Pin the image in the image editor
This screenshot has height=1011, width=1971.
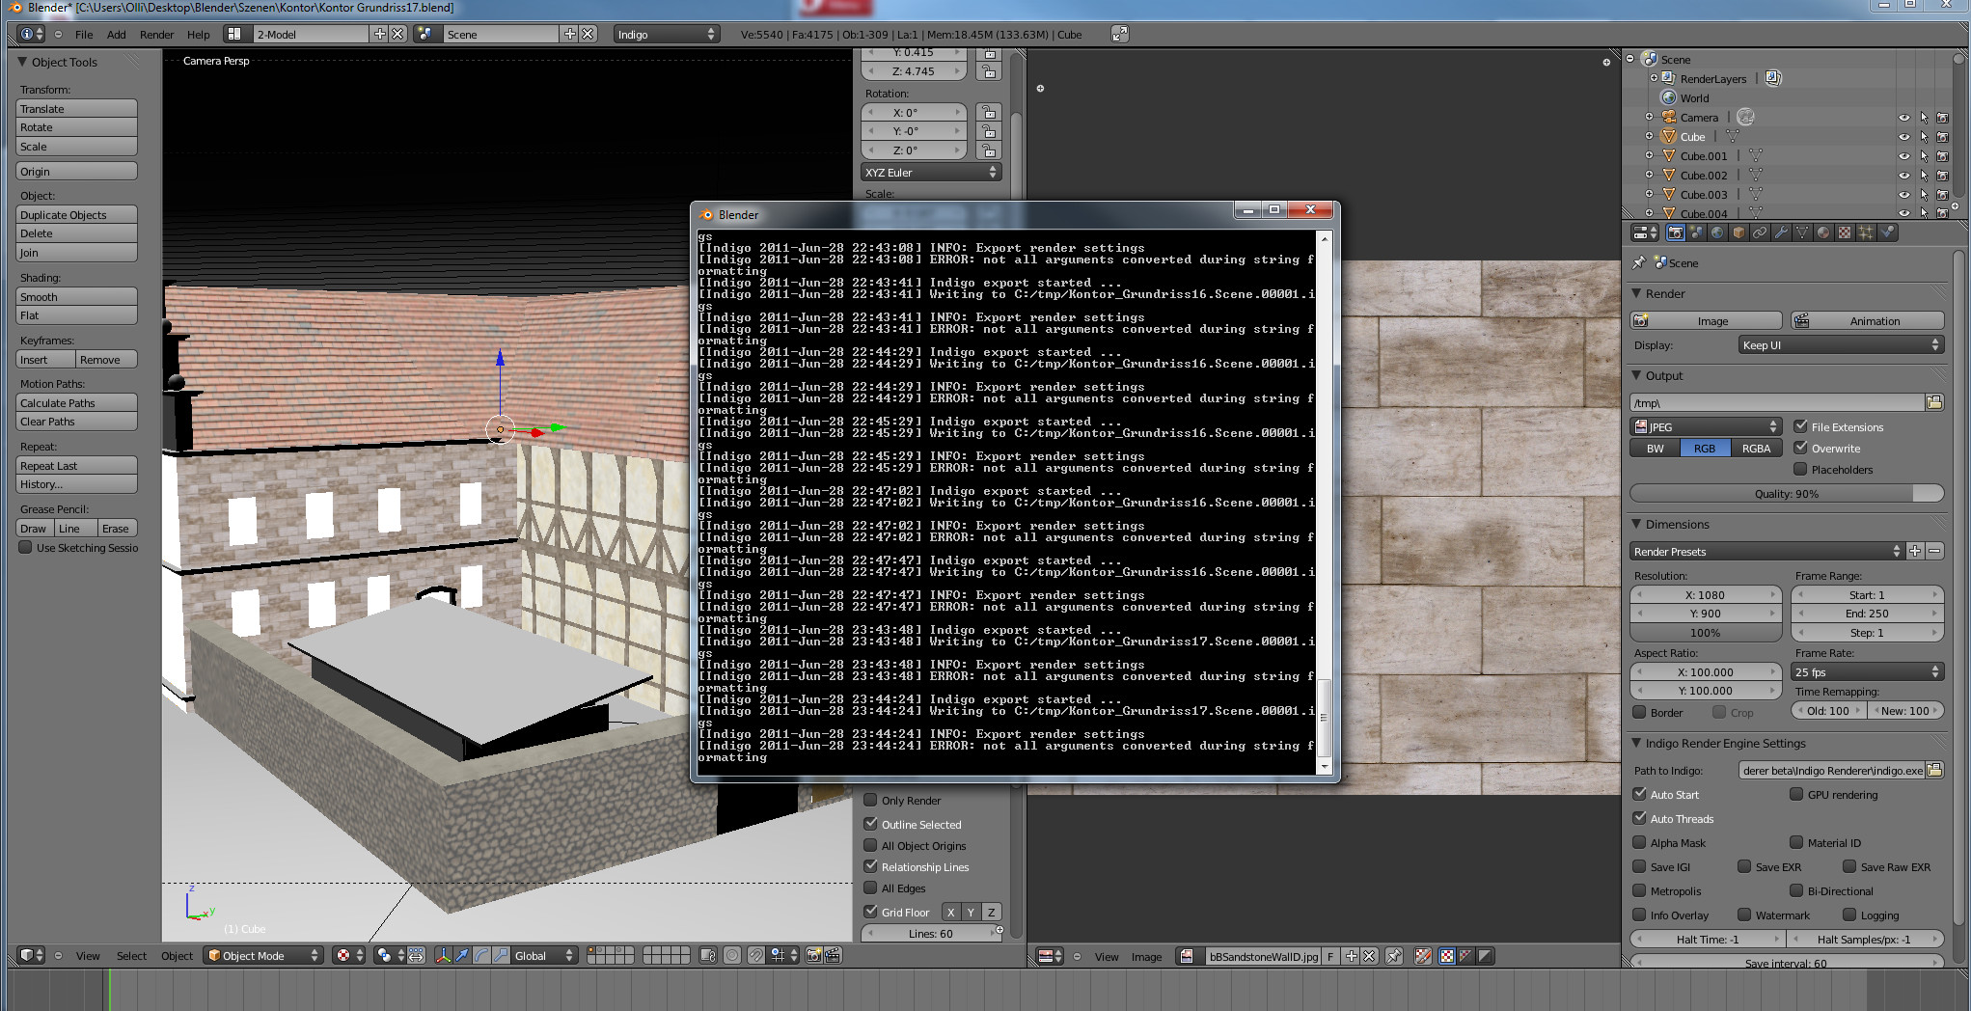tap(1394, 956)
